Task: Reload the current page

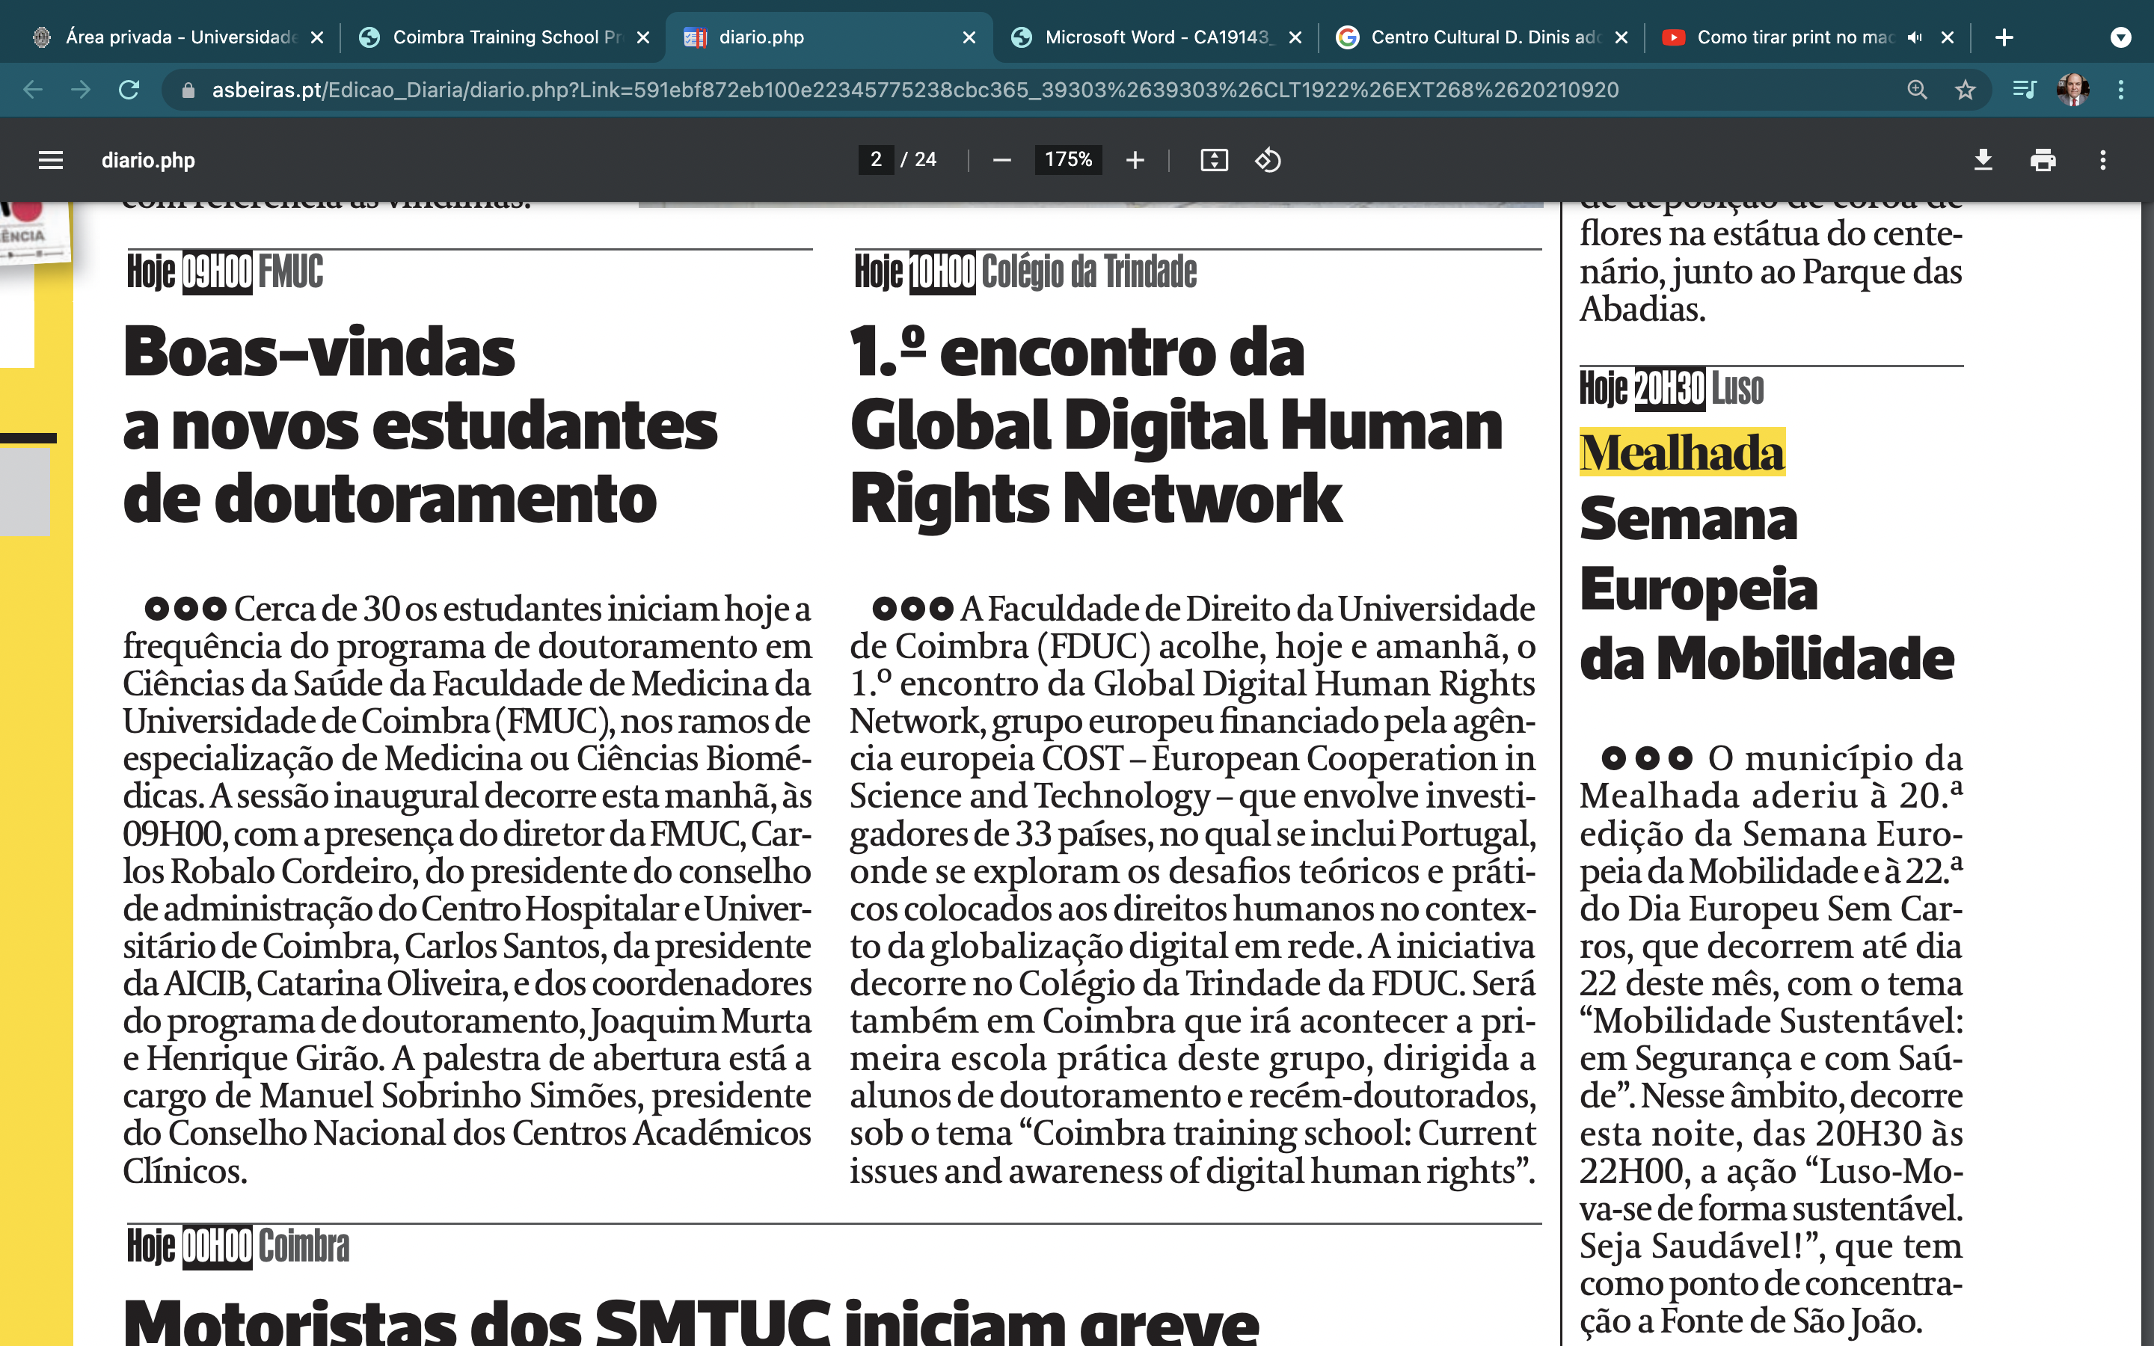Action: tap(129, 90)
